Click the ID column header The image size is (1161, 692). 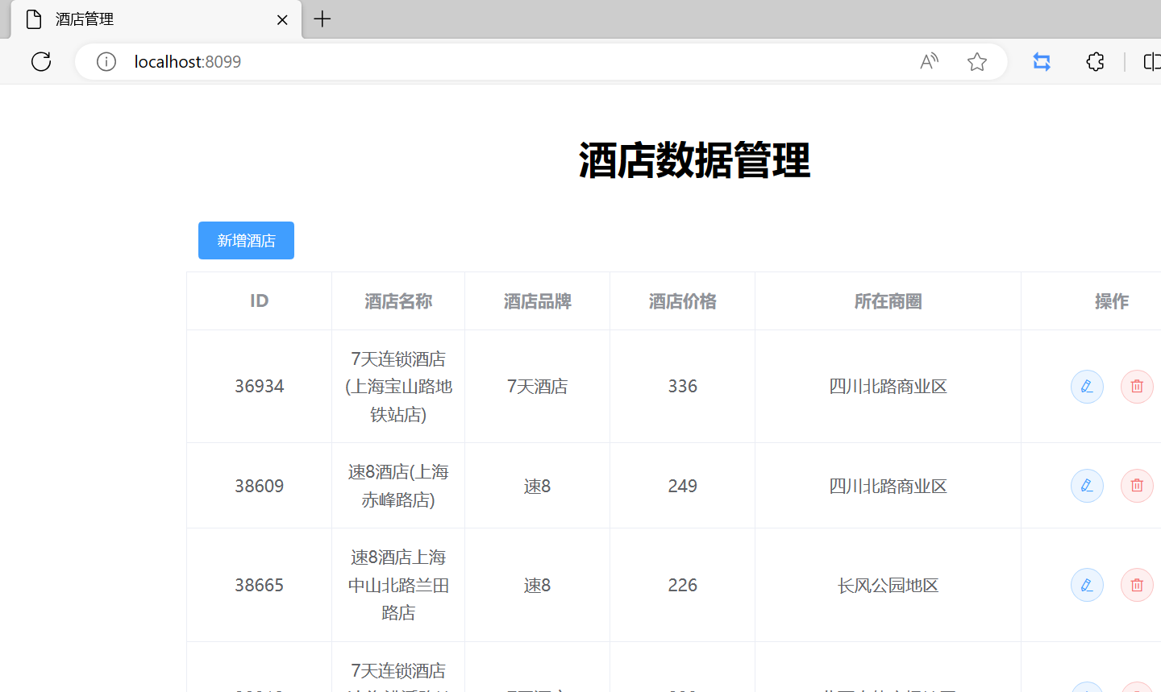(x=259, y=301)
